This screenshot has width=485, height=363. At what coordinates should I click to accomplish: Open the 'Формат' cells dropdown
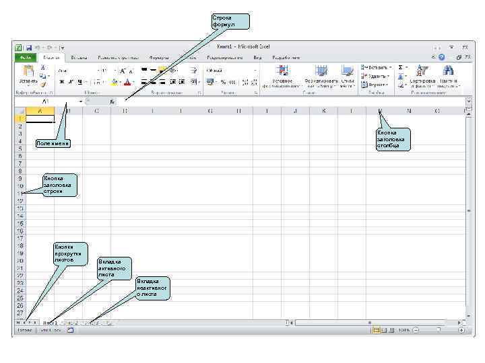coord(375,85)
